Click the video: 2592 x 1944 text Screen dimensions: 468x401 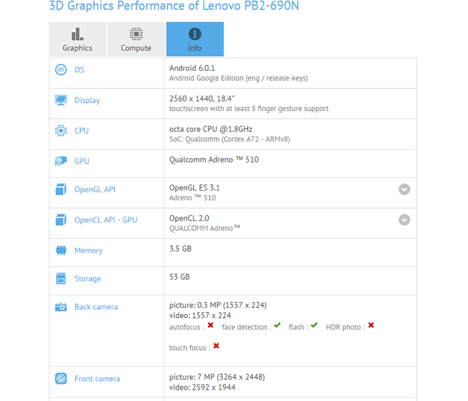point(203,387)
